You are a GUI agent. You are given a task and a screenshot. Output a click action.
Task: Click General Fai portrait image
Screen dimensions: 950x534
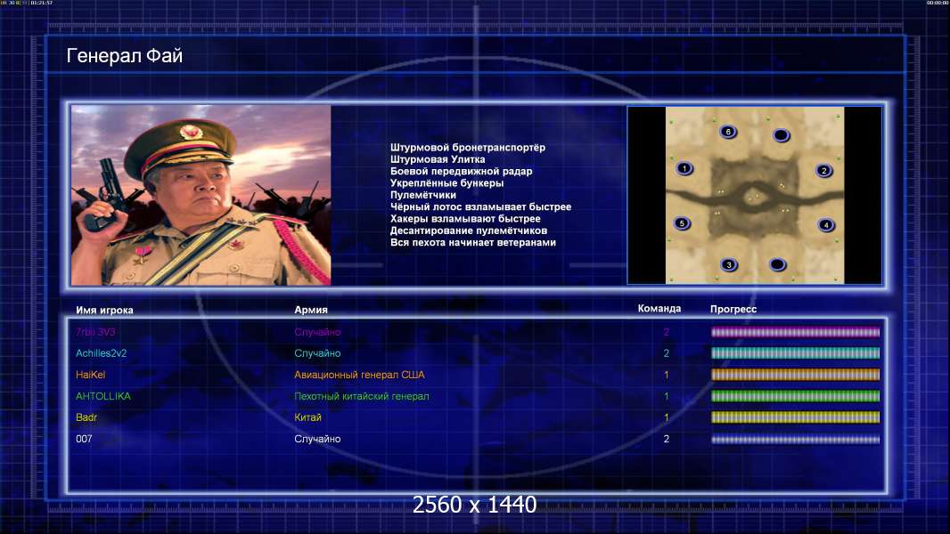pyautogui.click(x=201, y=195)
